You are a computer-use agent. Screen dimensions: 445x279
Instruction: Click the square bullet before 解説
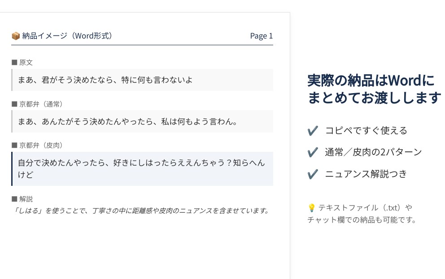coord(14,199)
